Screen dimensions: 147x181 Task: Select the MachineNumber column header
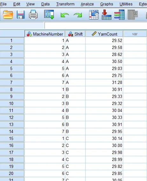[45, 34]
